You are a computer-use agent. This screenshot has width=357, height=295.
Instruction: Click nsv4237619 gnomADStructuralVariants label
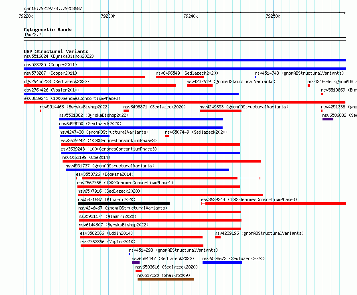231,81
